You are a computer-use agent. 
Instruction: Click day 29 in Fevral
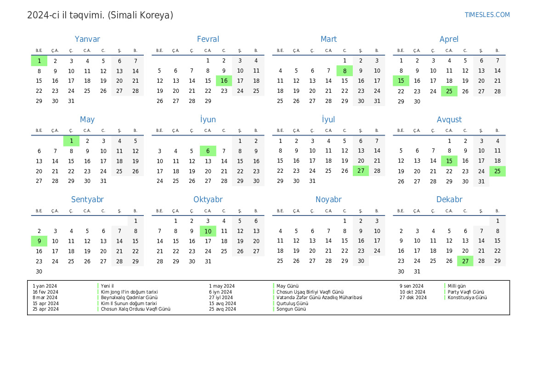[208, 101]
